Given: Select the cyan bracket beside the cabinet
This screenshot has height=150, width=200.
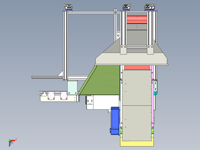Looking at the screenshot, I should point(155,93).
